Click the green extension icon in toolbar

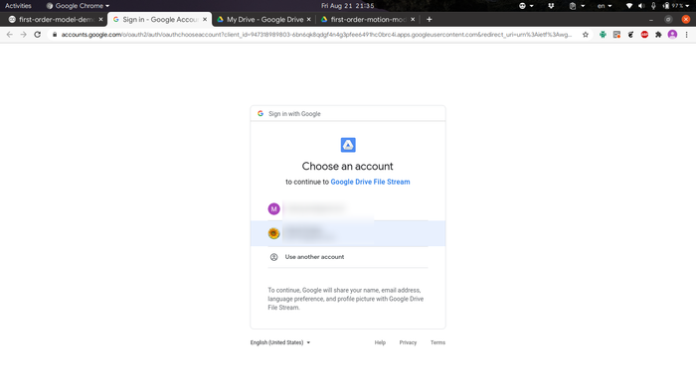point(603,35)
